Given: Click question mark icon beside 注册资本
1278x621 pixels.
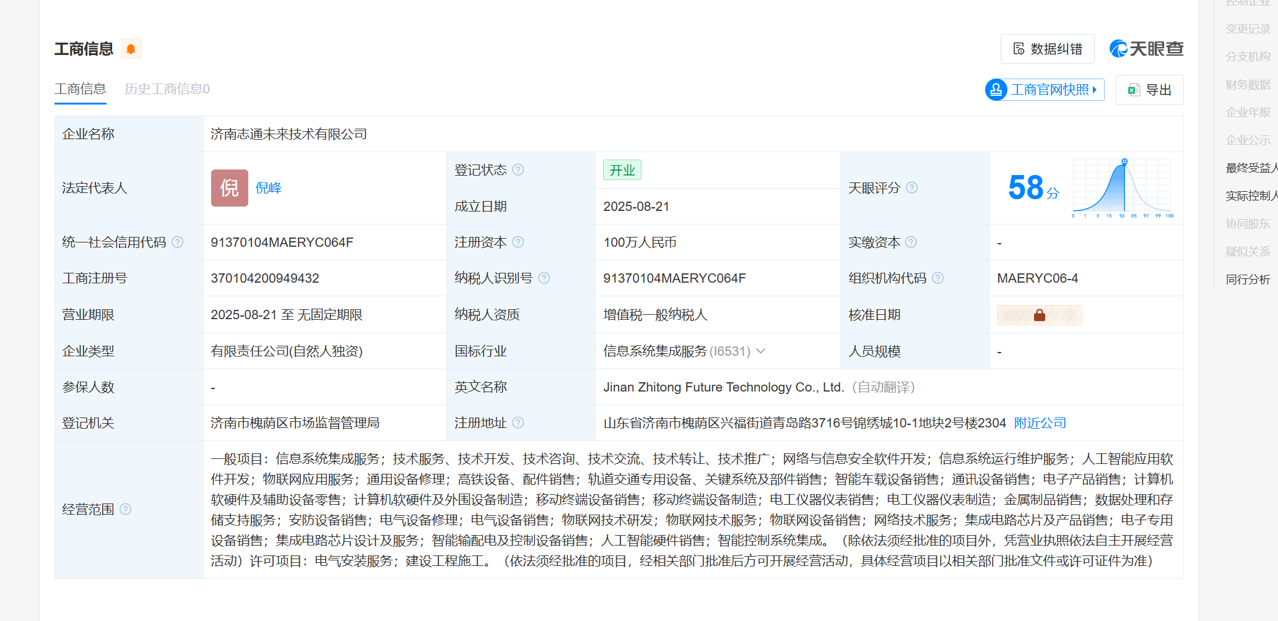Looking at the screenshot, I should click(518, 242).
